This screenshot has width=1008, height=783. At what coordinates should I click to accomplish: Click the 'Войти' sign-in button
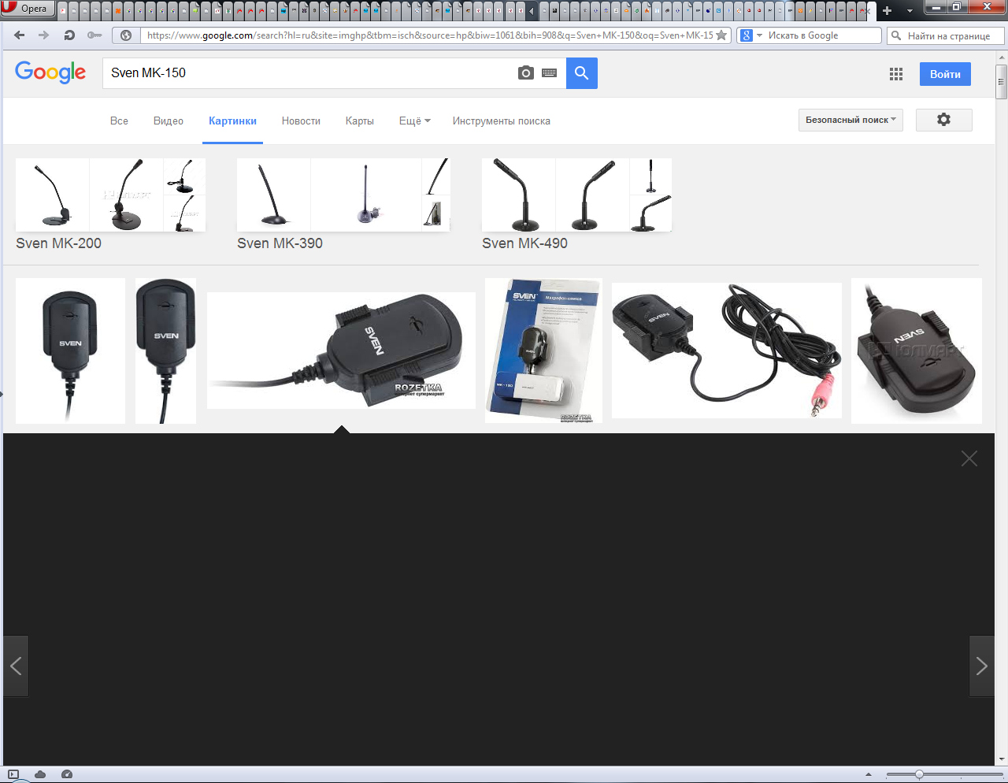click(945, 74)
